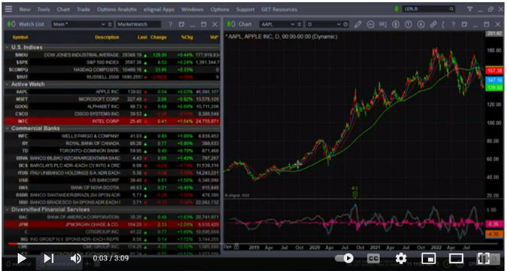Toggle the autoplay switch in video player
508x271 pixels.
344,258
